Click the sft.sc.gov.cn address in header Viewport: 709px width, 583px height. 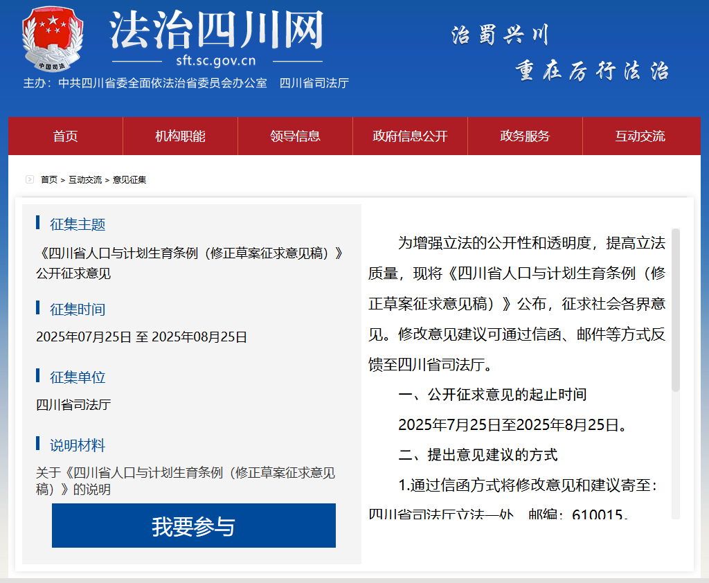tap(216, 61)
